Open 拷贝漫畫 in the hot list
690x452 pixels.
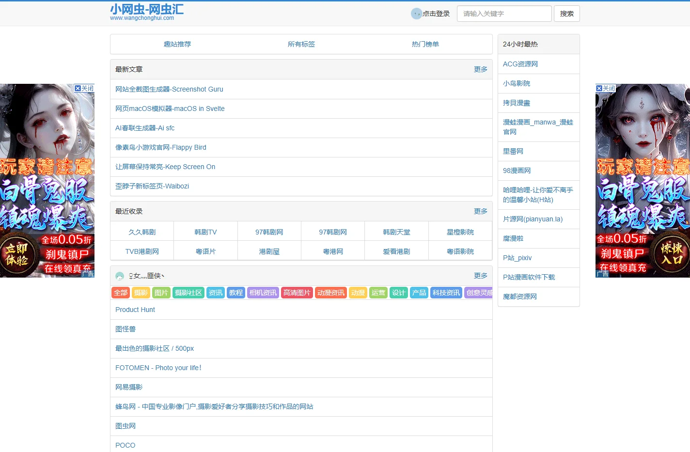(517, 103)
